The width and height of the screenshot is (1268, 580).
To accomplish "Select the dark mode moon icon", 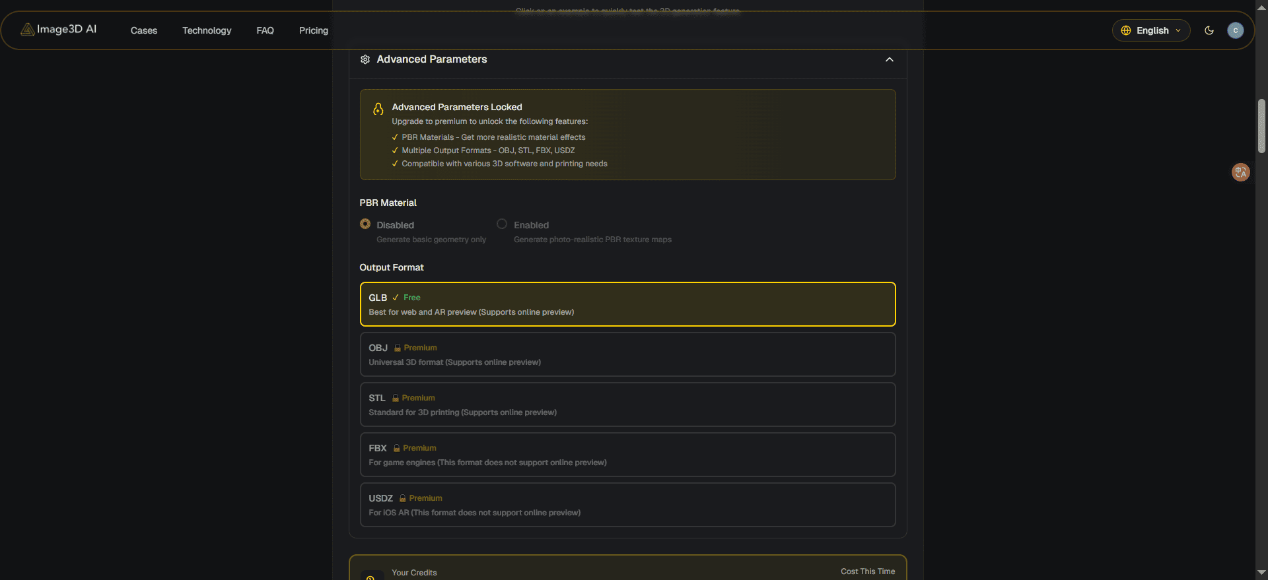I will click(x=1209, y=30).
